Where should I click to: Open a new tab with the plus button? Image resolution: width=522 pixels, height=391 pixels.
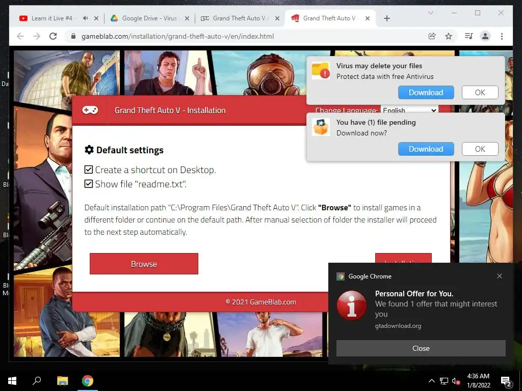[386, 18]
